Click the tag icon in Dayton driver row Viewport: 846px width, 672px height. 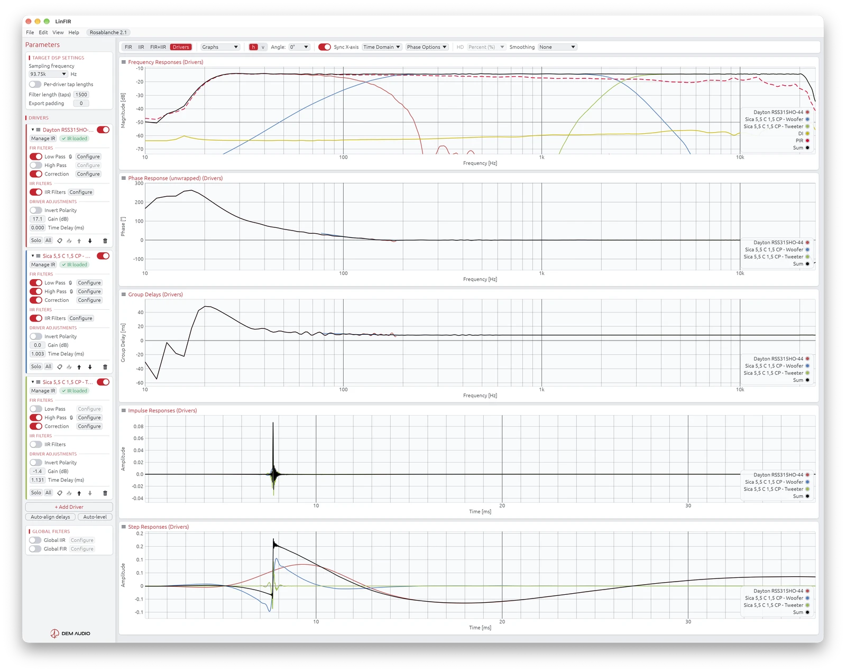(60, 241)
